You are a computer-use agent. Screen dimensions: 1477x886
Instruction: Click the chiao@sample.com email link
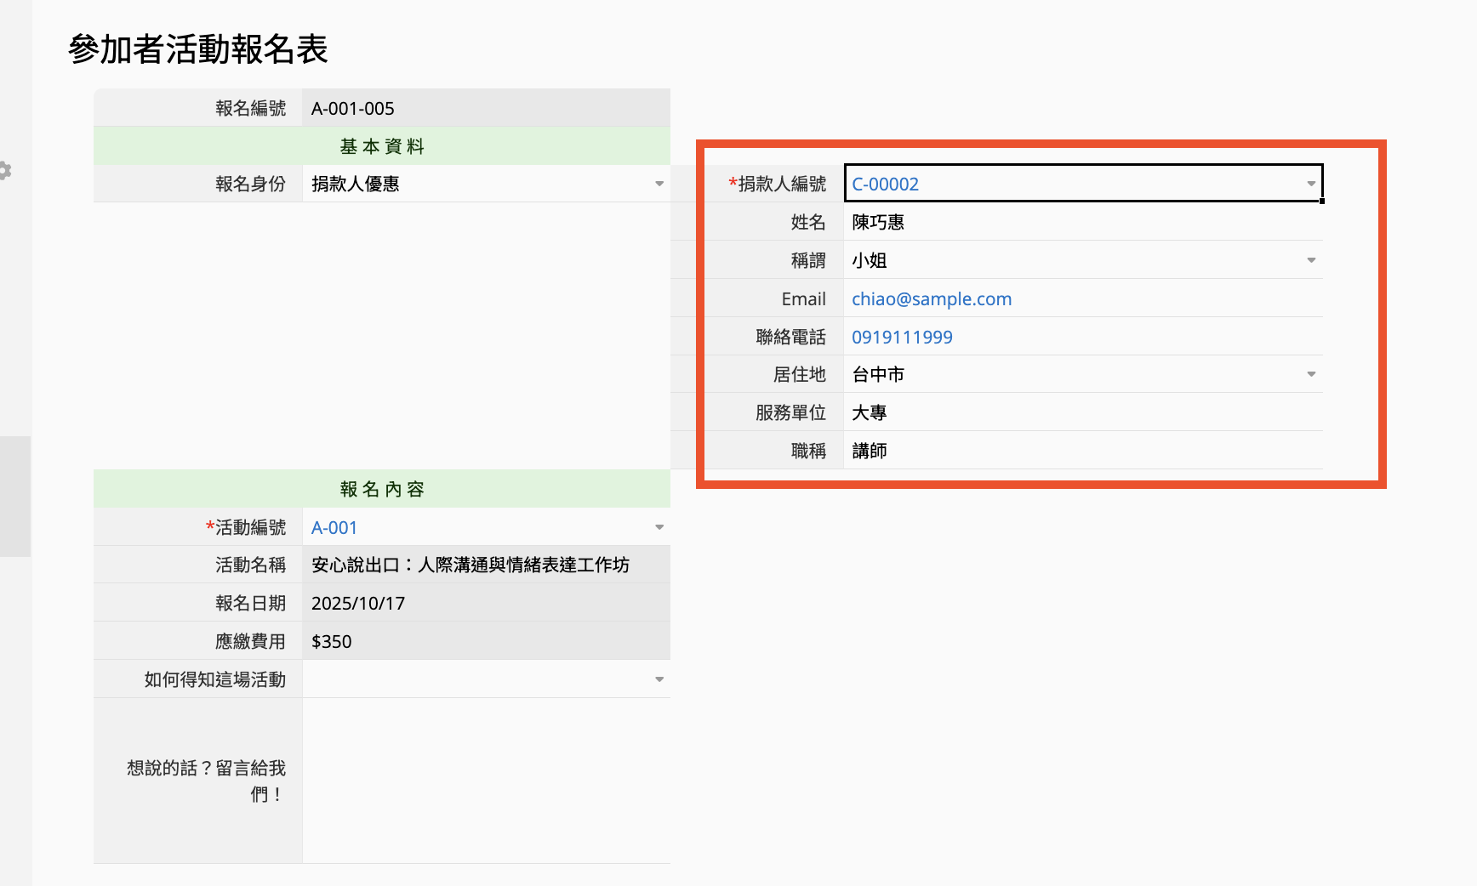click(x=931, y=299)
